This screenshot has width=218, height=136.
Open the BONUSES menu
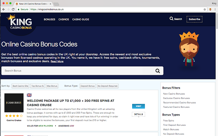point(49,19)
